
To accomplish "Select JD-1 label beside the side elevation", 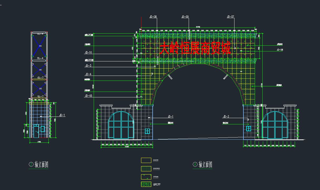I will click(62, 115).
